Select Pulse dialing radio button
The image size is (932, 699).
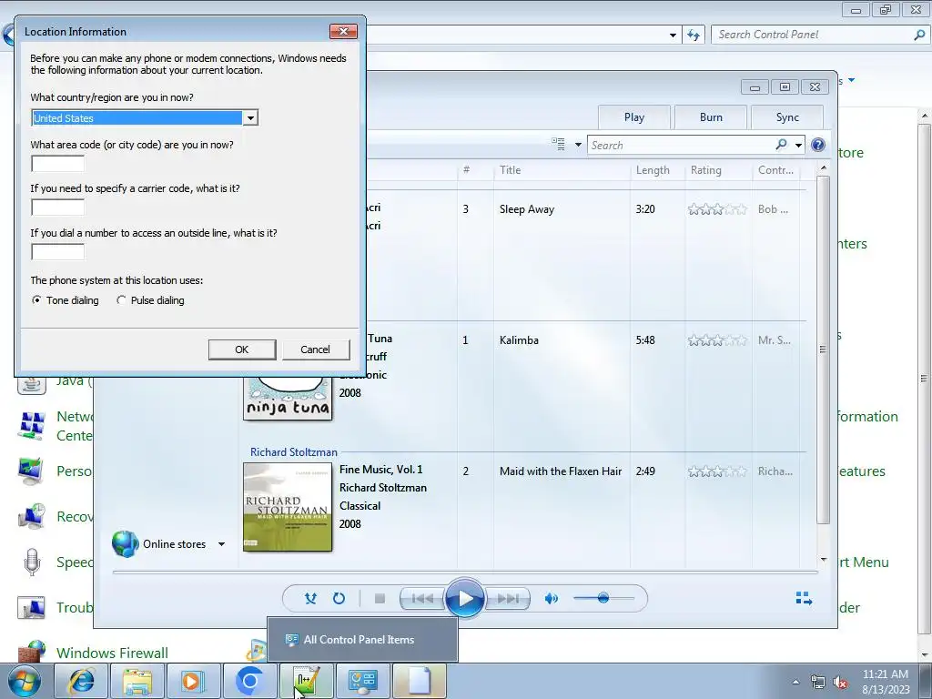(x=121, y=300)
